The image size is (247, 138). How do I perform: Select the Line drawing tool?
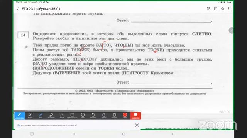(62, 116)
